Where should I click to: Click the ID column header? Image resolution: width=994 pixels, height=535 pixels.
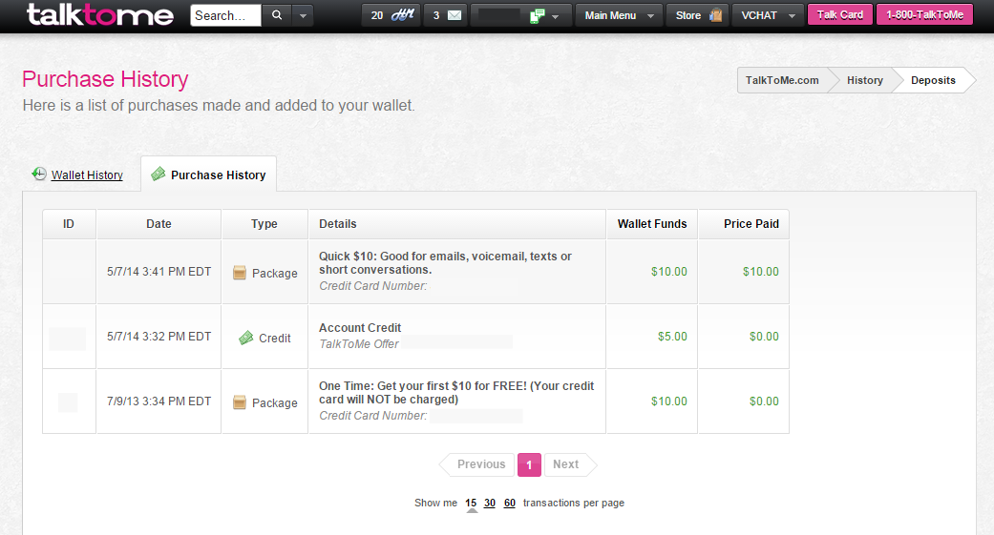tap(69, 224)
